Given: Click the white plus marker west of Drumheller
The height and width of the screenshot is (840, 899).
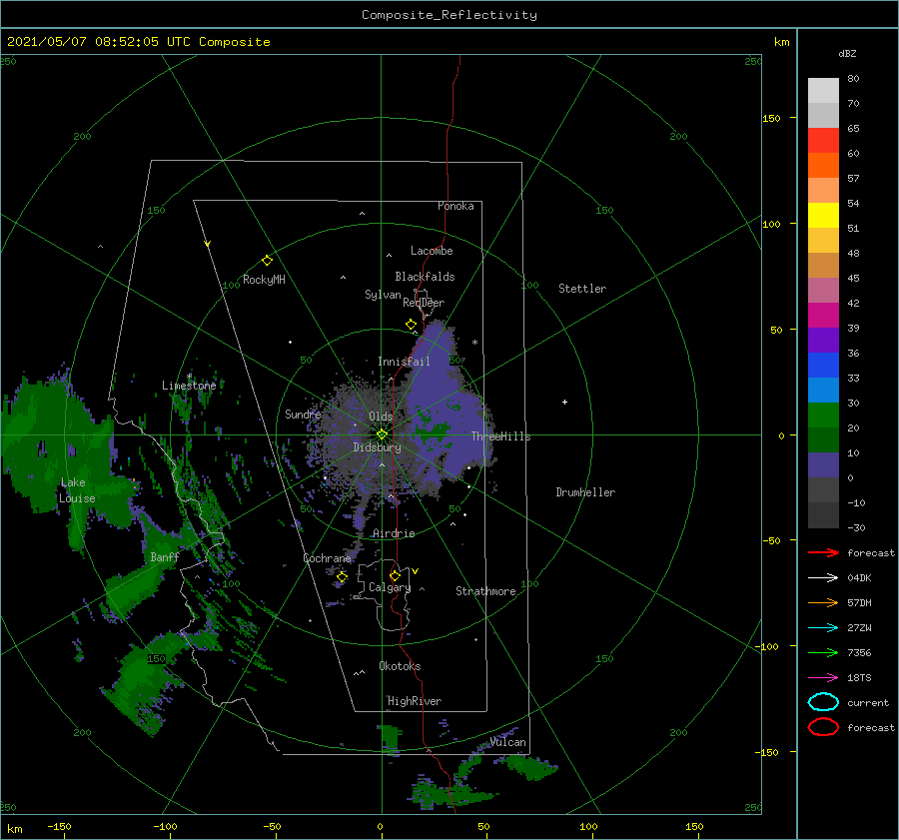Looking at the screenshot, I should click(564, 402).
